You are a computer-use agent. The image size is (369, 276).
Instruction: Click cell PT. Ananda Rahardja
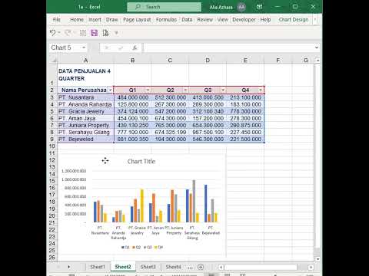coord(85,104)
